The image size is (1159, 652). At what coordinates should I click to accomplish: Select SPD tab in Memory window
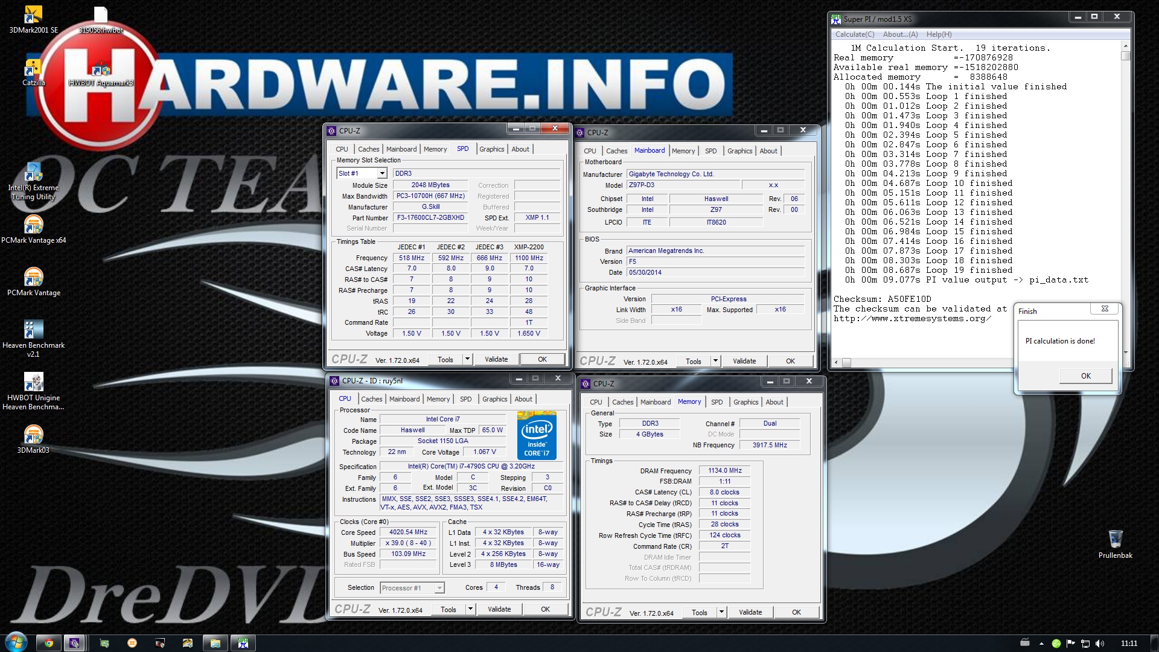tap(717, 402)
